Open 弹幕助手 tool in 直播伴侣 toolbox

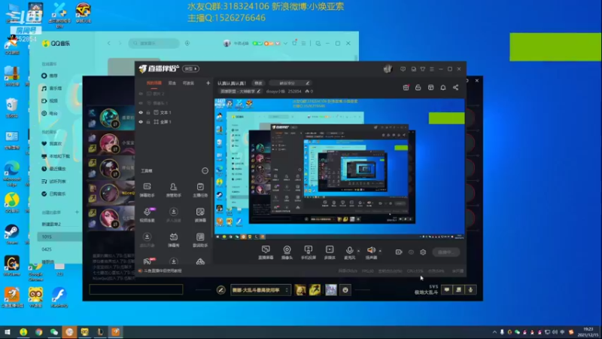click(x=147, y=190)
